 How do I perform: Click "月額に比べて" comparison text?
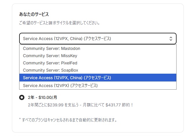pos(96,105)
